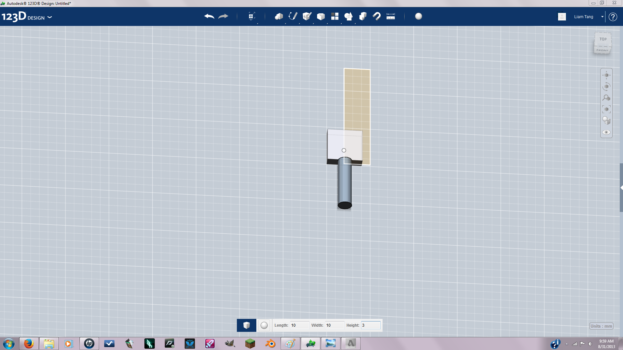
Task: Open the materials and outlines display options
Action: [x=606, y=121]
